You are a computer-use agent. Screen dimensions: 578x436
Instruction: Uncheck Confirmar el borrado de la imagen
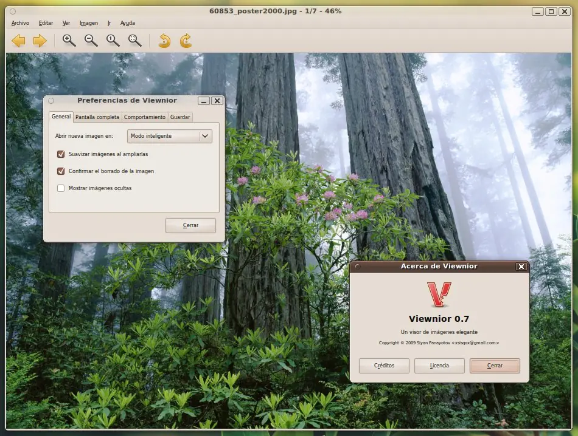tap(61, 171)
